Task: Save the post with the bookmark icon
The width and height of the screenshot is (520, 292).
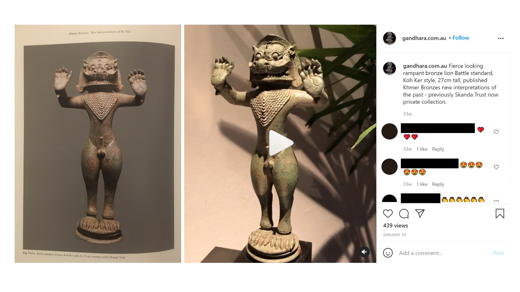Action: (x=500, y=214)
